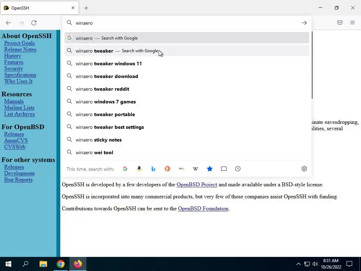Viewport: 361px width, 271px height.
Task: Open File Explorer from the taskbar
Action: pyautogui.click(x=43, y=264)
